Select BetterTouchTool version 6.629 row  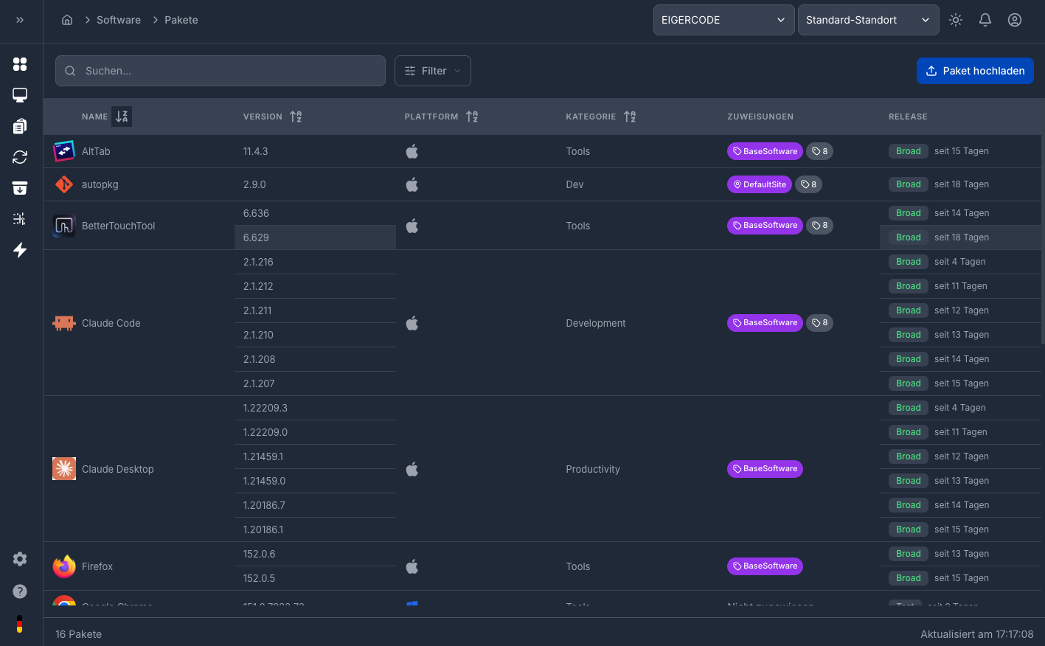315,237
